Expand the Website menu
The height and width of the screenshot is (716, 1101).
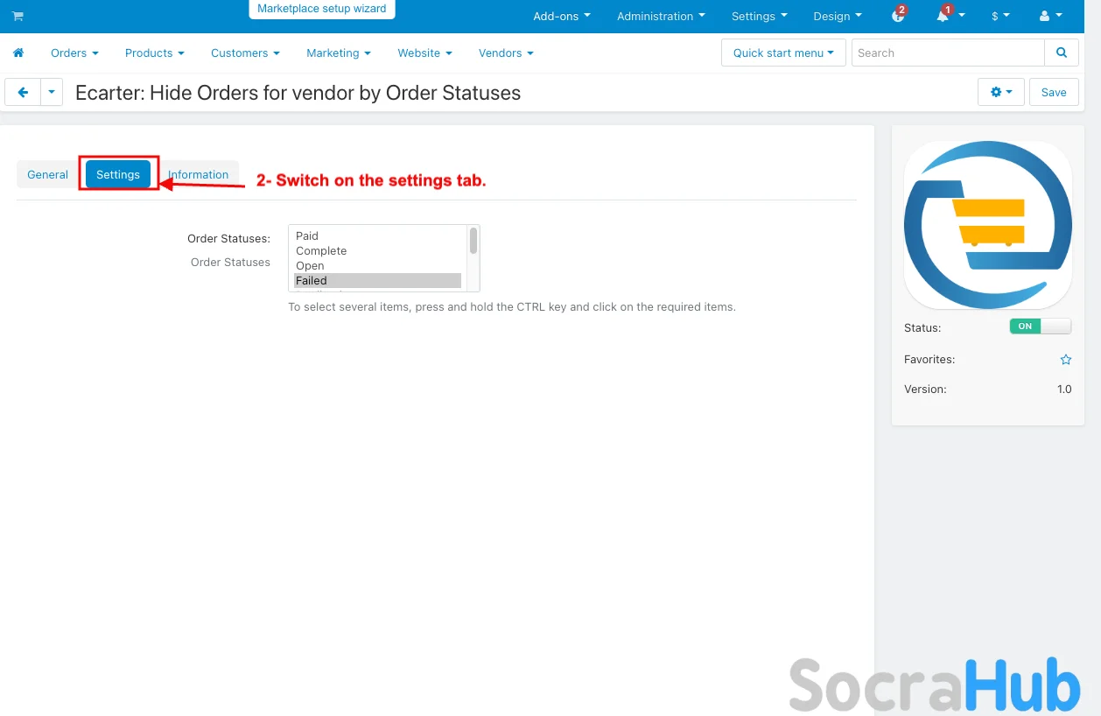(x=424, y=53)
